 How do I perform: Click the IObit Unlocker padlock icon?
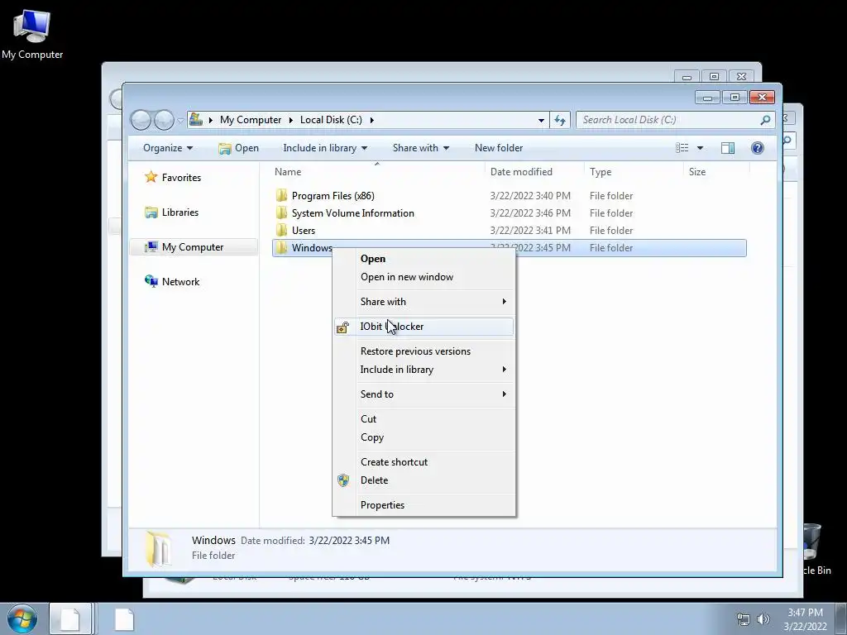coord(342,327)
